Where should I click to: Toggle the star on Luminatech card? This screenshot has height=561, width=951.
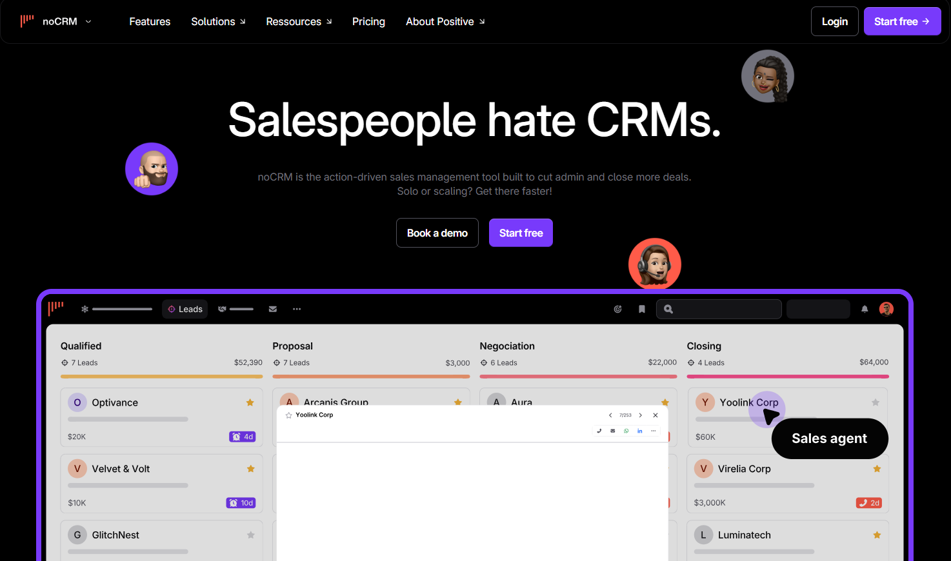pyautogui.click(x=877, y=535)
